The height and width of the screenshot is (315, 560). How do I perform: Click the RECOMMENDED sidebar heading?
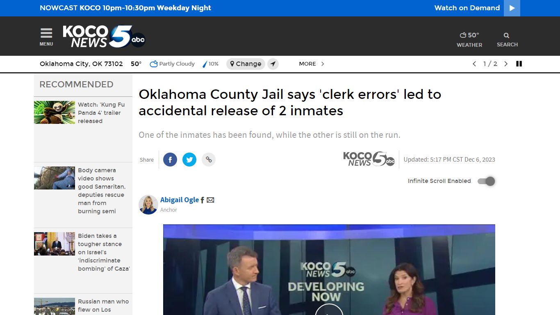pos(76,84)
